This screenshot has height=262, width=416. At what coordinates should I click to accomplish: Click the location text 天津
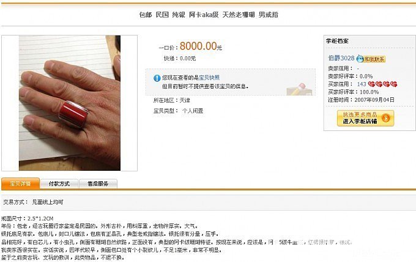click(x=185, y=100)
